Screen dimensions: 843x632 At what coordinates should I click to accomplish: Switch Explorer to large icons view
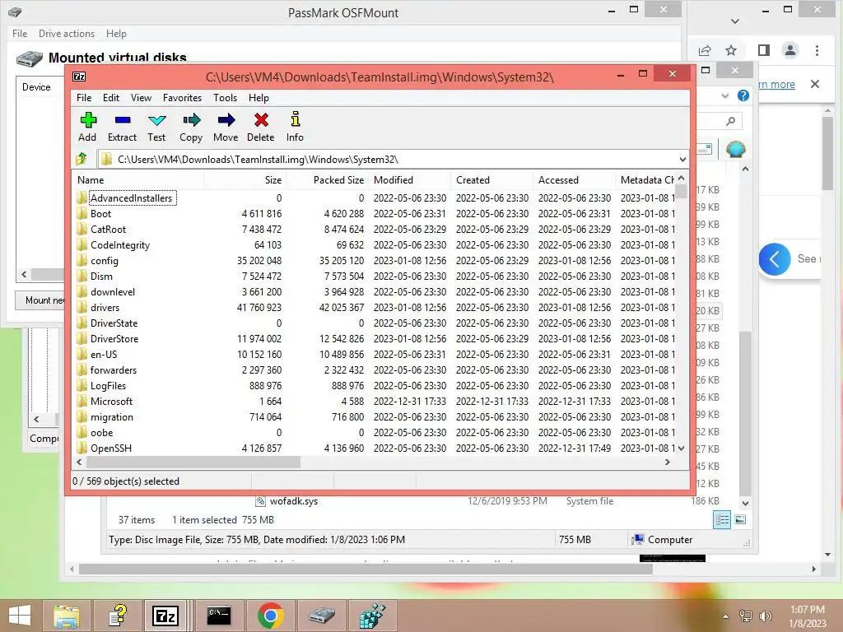pyautogui.click(x=740, y=519)
